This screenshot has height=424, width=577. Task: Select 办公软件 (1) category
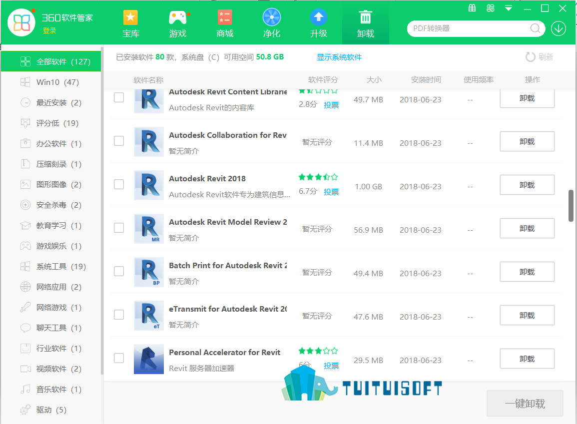point(51,143)
